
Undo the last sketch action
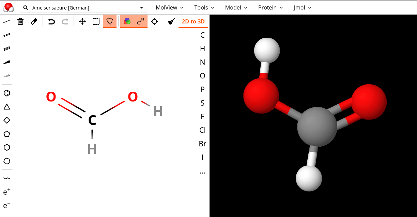(x=51, y=21)
